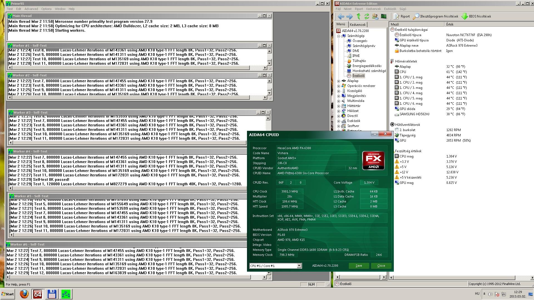Viewport: 534px width, 300px height.
Task: Click the +12 V warning icon
Action: point(397,172)
